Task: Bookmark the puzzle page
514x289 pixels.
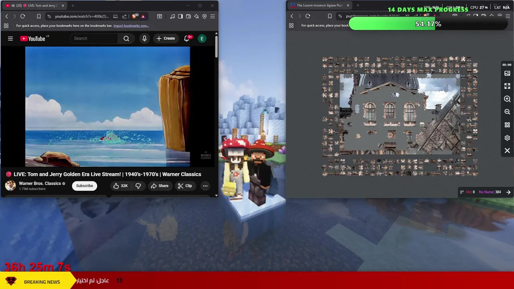Action: (x=330, y=16)
